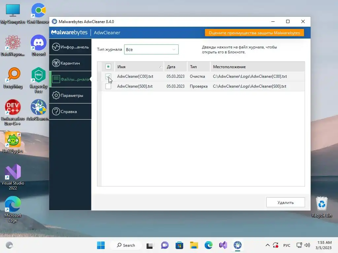The image size is (338, 253).
Task: Click the taskbar Search box
Action: click(x=126, y=245)
